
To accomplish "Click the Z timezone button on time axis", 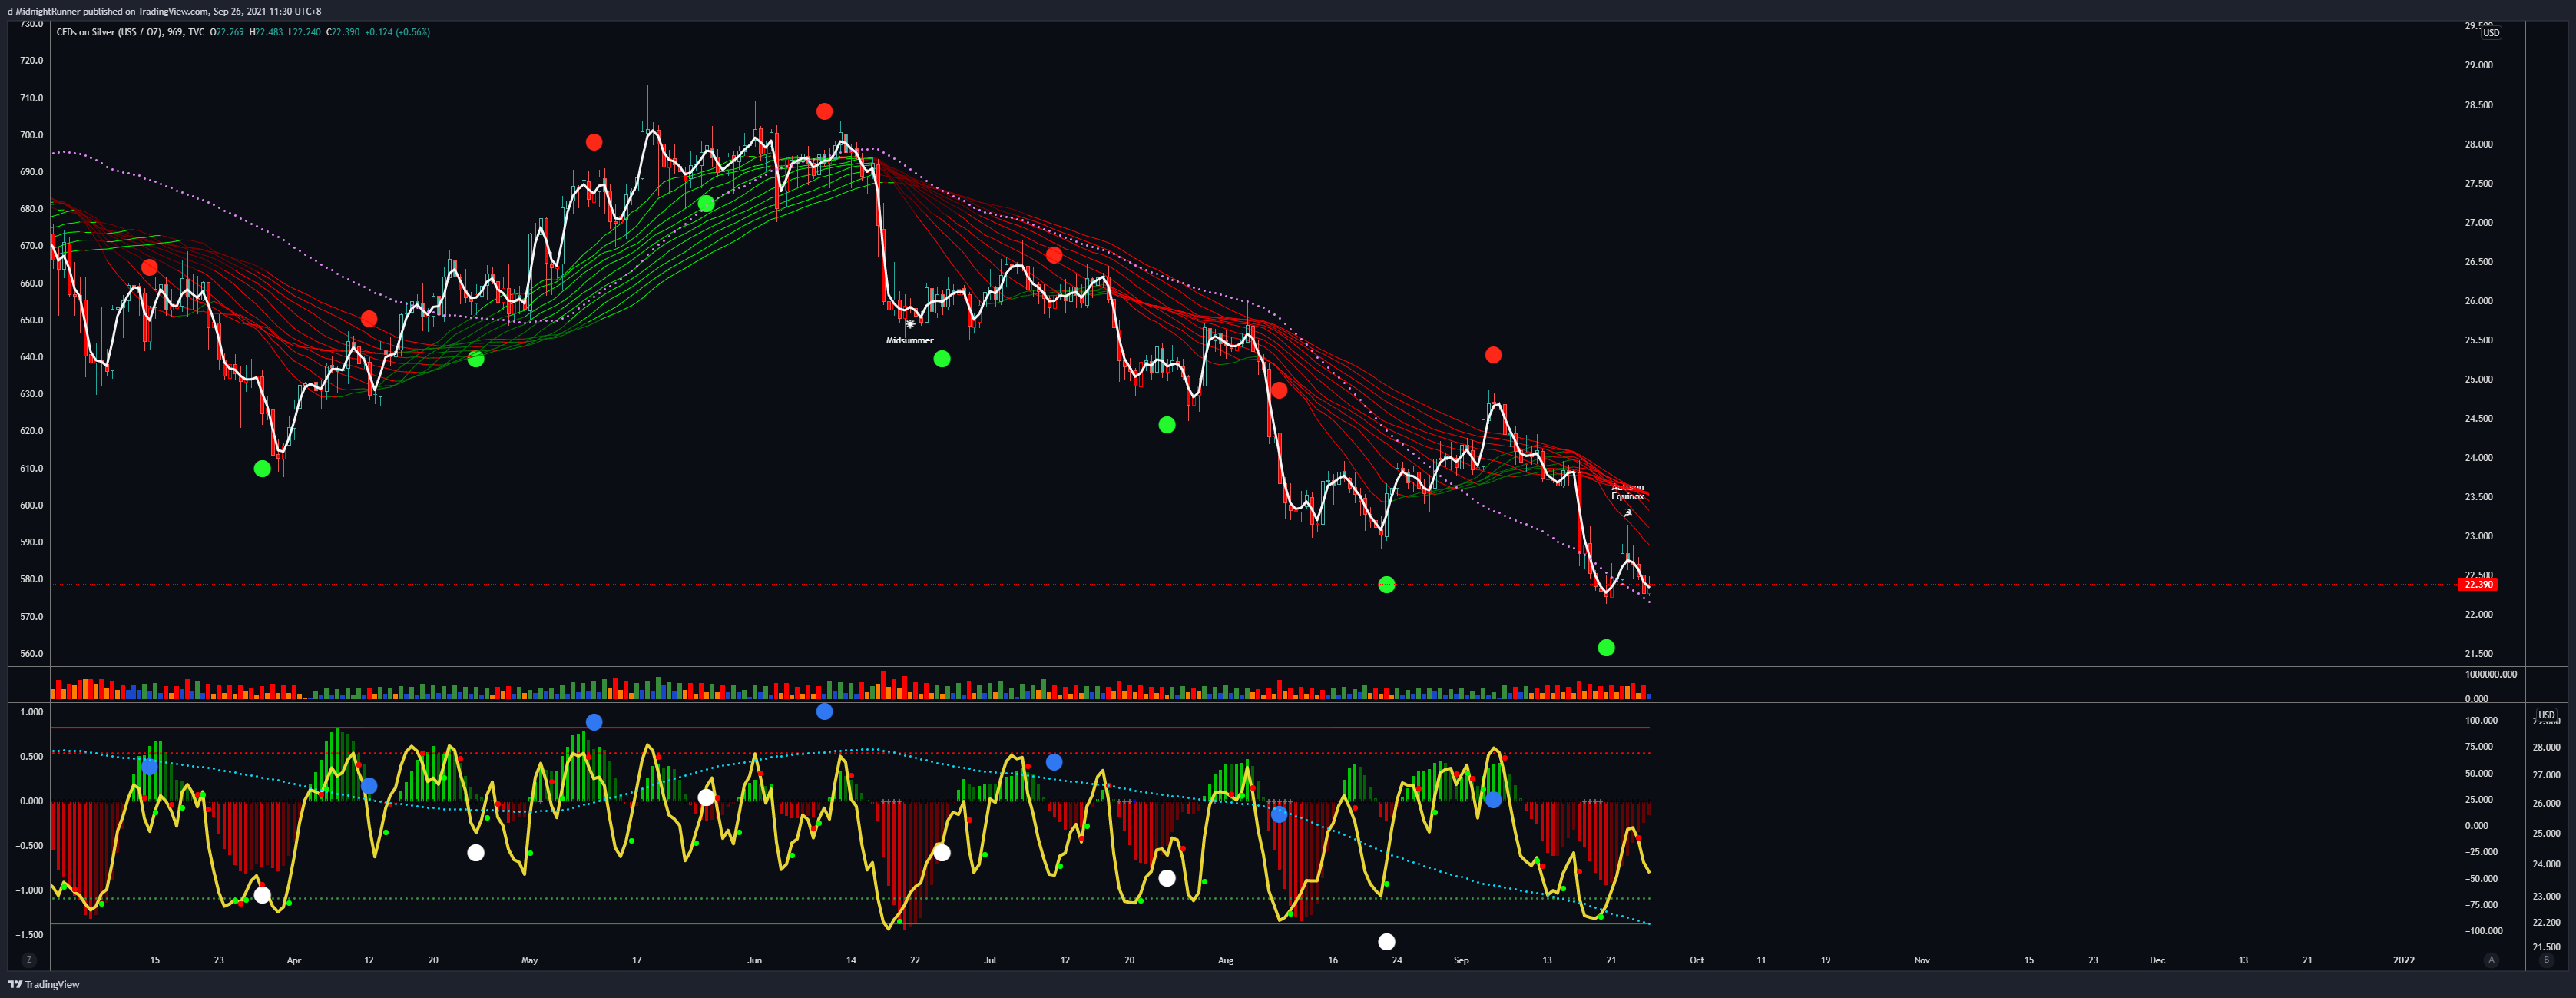I will [29, 960].
